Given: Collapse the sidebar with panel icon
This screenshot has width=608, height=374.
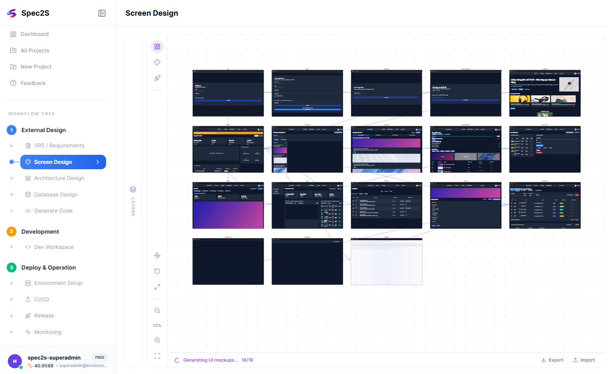Looking at the screenshot, I should [x=102, y=13].
